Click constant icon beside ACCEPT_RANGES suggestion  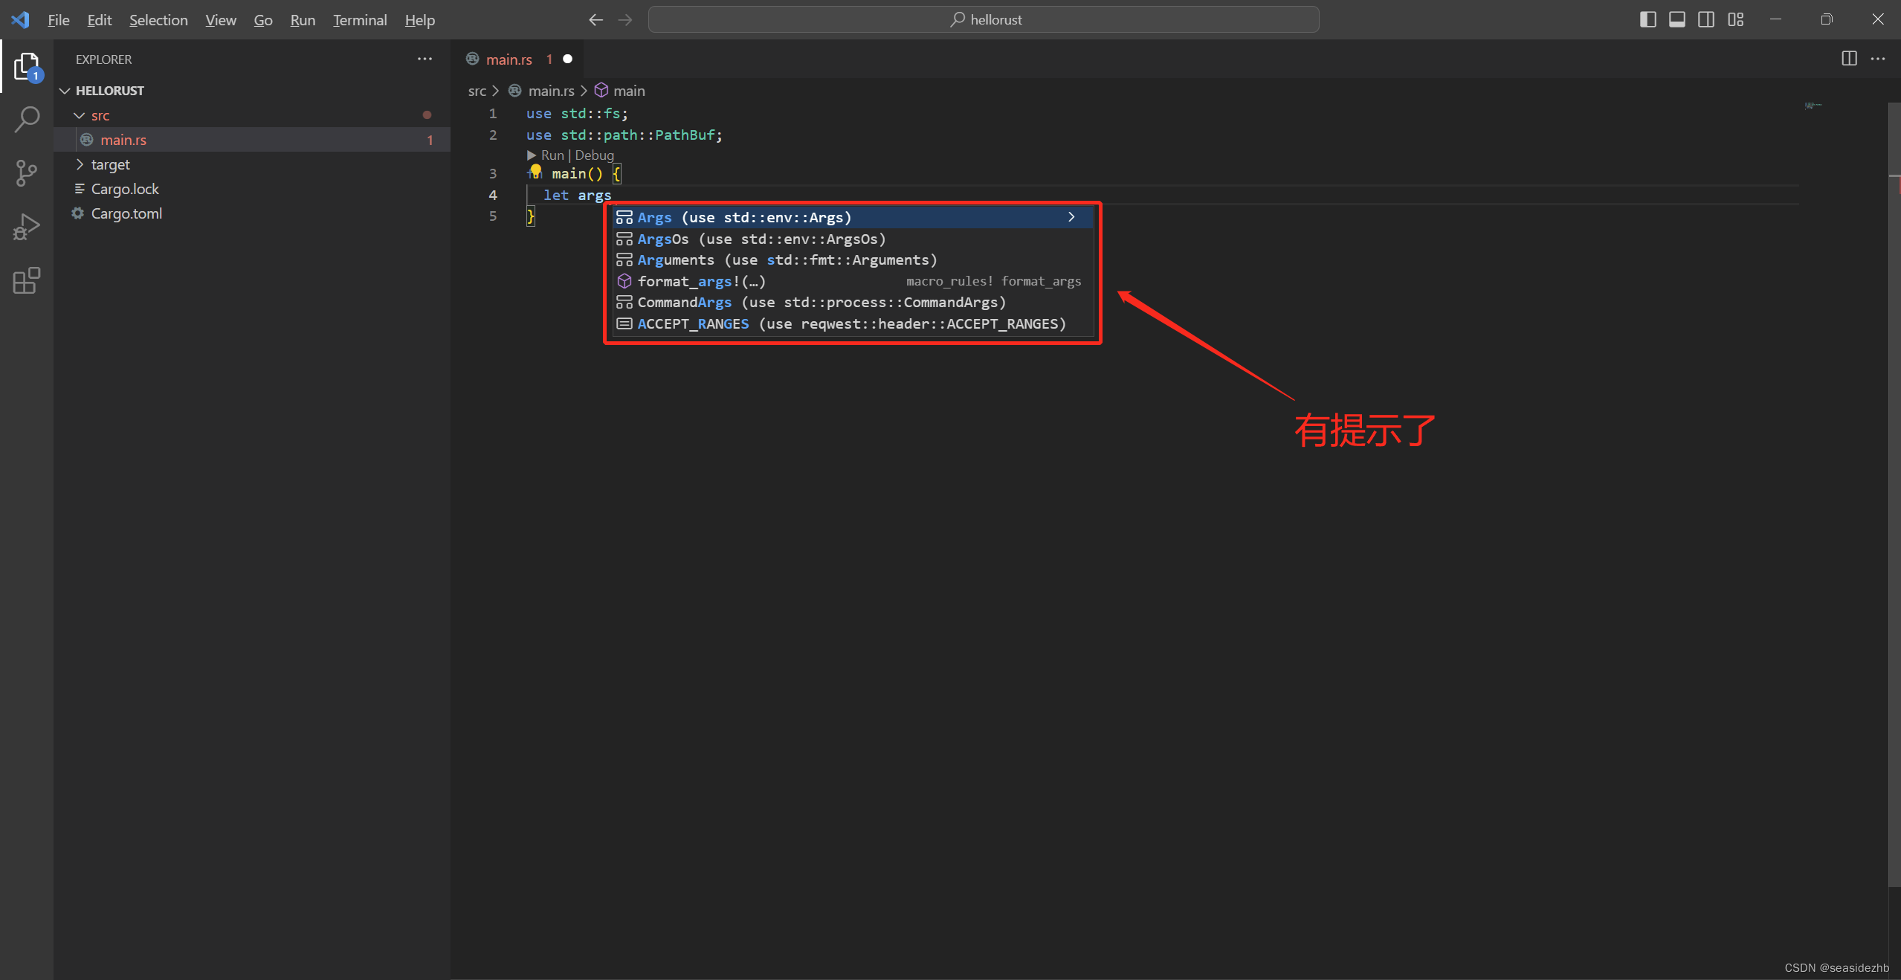click(624, 323)
